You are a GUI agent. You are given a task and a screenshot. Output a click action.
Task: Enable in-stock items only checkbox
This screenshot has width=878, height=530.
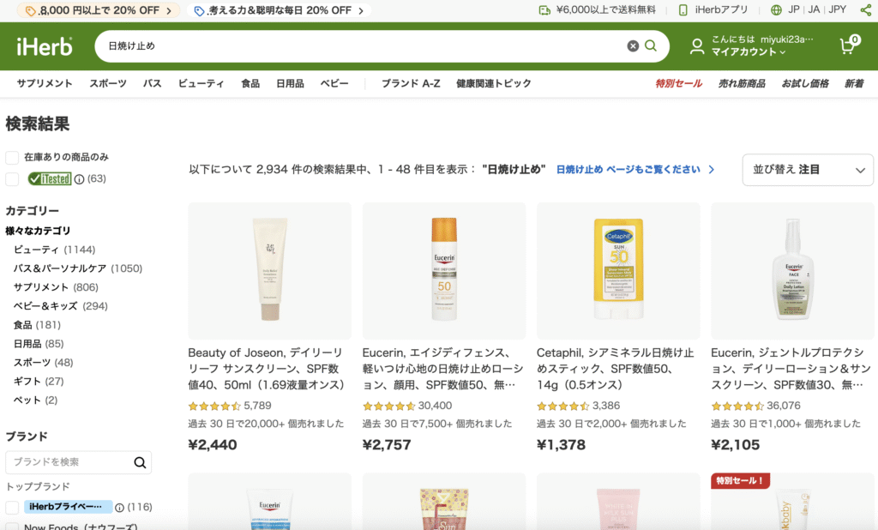pos(12,158)
